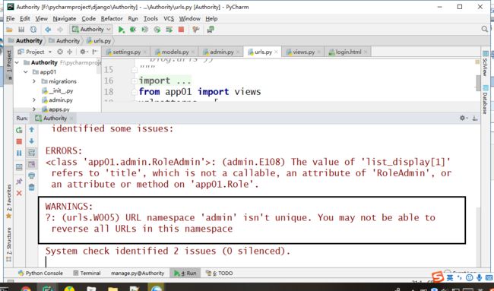Screen dimensions: 494x291
Task: Stop process in Run panel
Action: (x=19, y=141)
